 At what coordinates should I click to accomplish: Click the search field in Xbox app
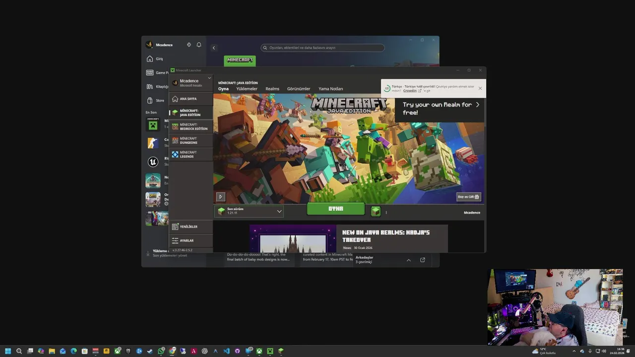[322, 48]
